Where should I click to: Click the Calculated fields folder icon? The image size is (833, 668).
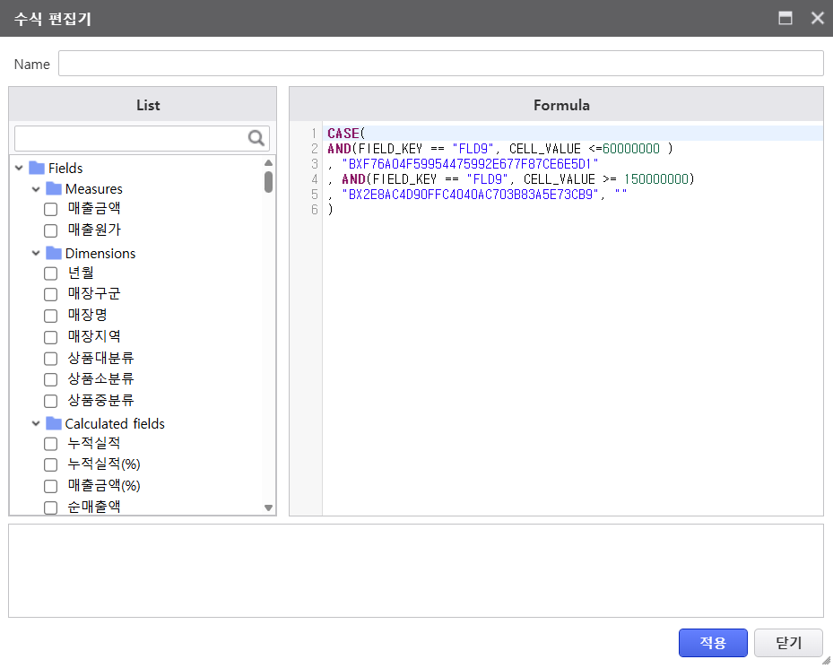tap(54, 423)
